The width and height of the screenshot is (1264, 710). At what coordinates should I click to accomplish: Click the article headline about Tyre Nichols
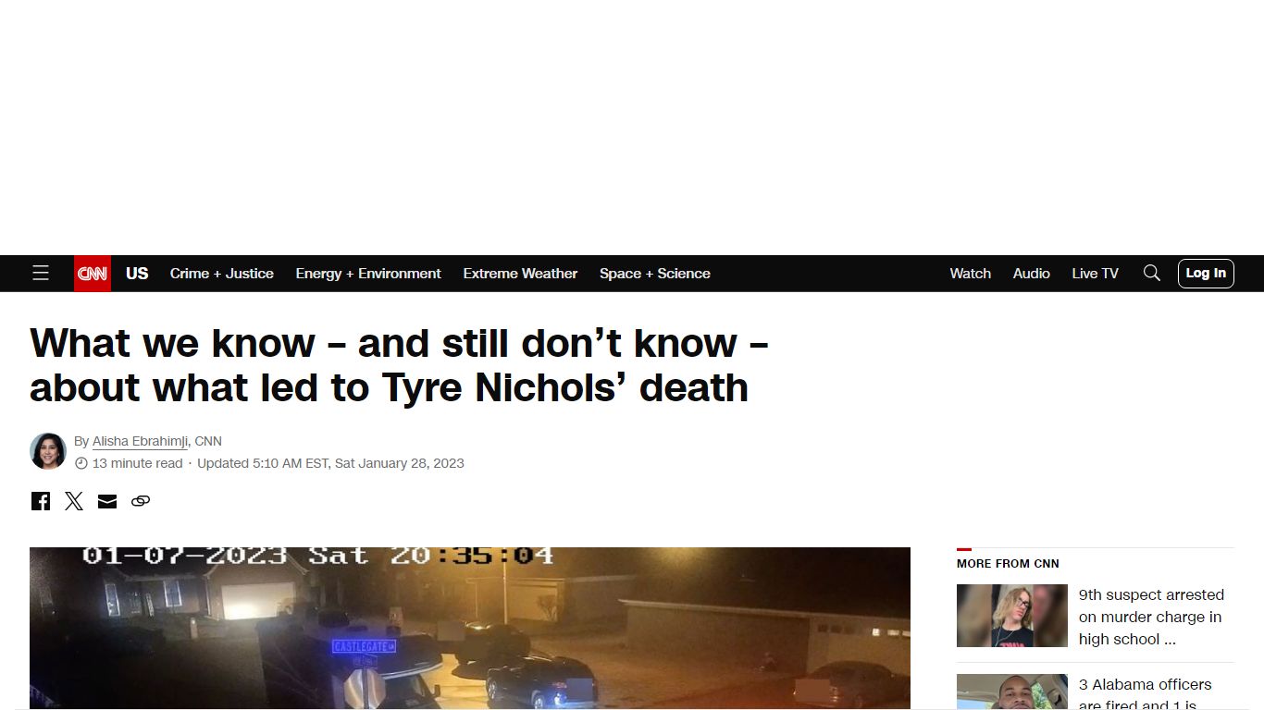[x=399, y=365]
